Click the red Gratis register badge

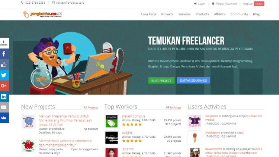[259, 4]
